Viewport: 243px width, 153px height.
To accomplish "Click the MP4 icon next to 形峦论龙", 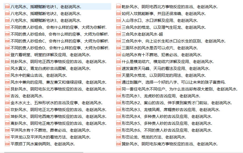I will pyautogui.click(x=119, y=137).
